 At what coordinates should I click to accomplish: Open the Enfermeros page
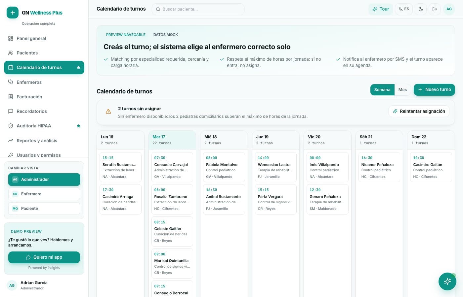click(44, 82)
